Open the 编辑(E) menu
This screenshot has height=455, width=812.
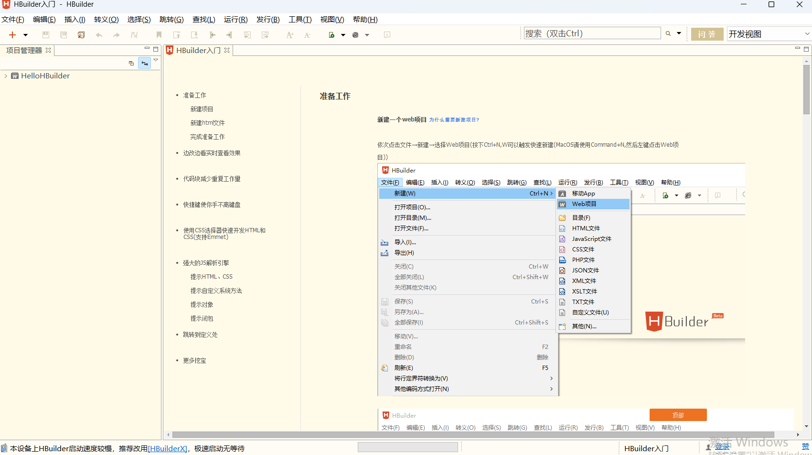point(44,20)
